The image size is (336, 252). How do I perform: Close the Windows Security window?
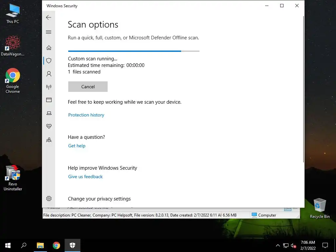(x=297, y=6)
